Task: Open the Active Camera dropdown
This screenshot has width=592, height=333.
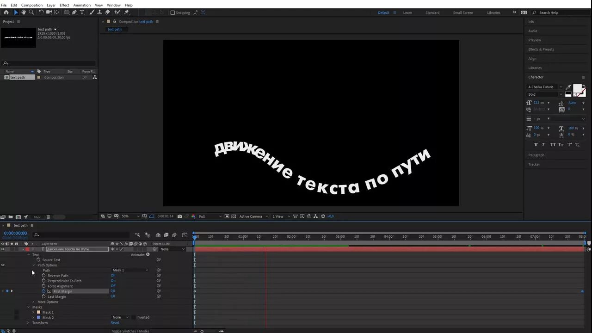Action: point(253,216)
